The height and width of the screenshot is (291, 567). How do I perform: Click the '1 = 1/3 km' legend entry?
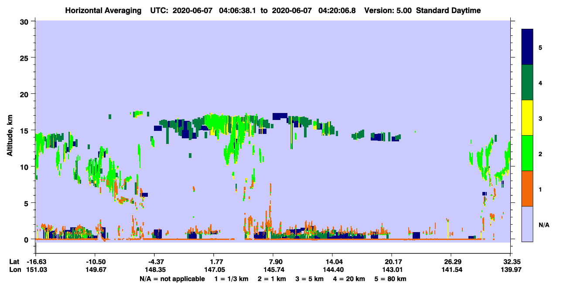pos(231,279)
